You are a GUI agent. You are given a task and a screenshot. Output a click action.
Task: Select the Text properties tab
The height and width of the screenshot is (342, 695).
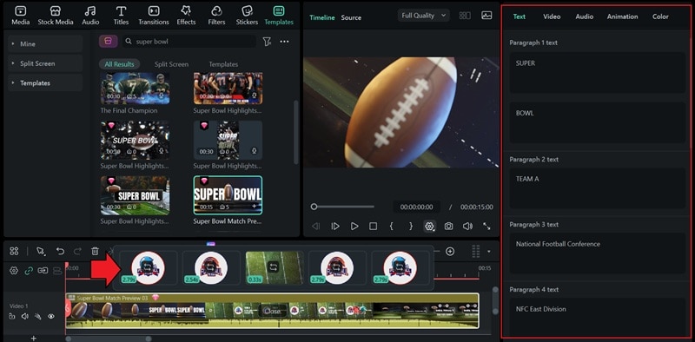pyautogui.click(x=519, y=16)
